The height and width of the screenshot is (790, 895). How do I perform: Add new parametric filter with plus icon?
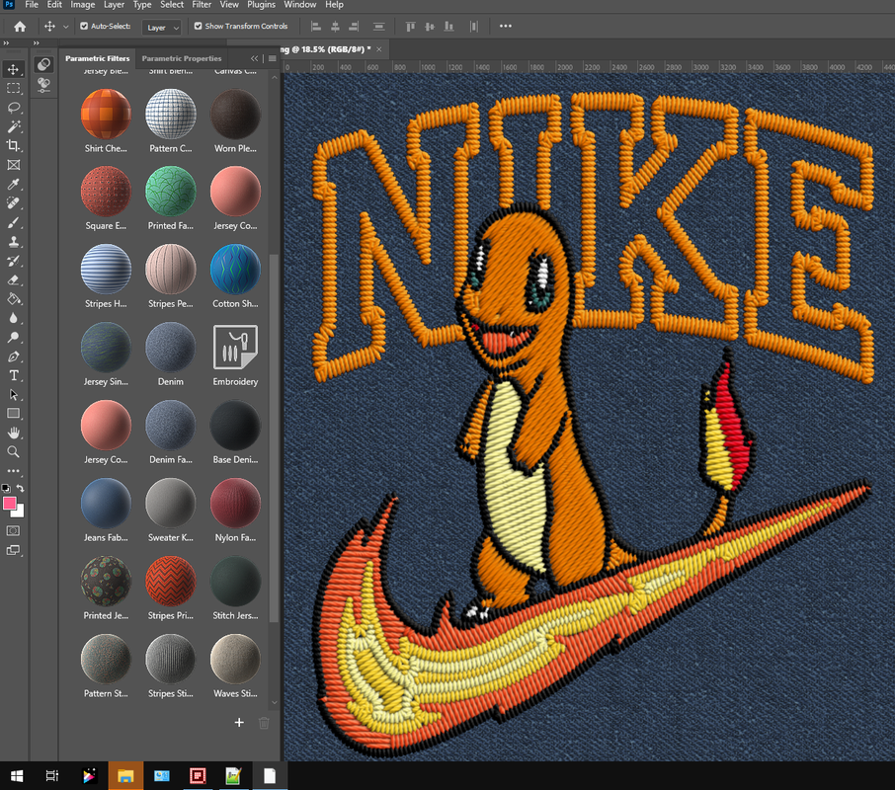[239, 723]
